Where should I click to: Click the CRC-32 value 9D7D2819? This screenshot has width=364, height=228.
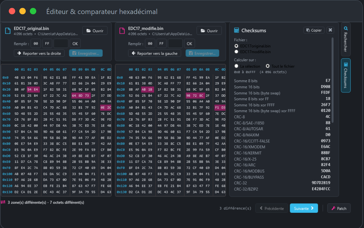coord(321,183)
